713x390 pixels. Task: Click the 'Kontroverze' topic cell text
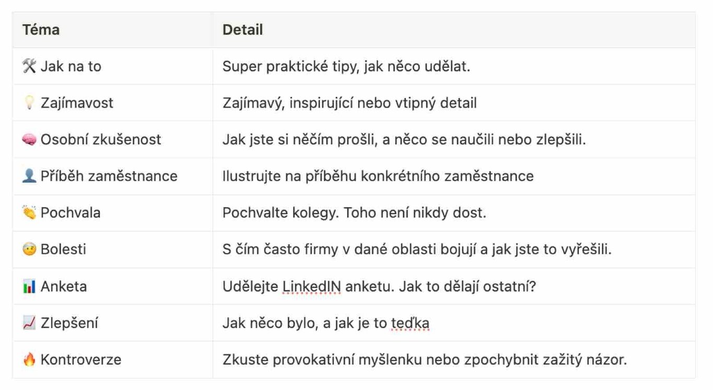(x=81, y=360)
